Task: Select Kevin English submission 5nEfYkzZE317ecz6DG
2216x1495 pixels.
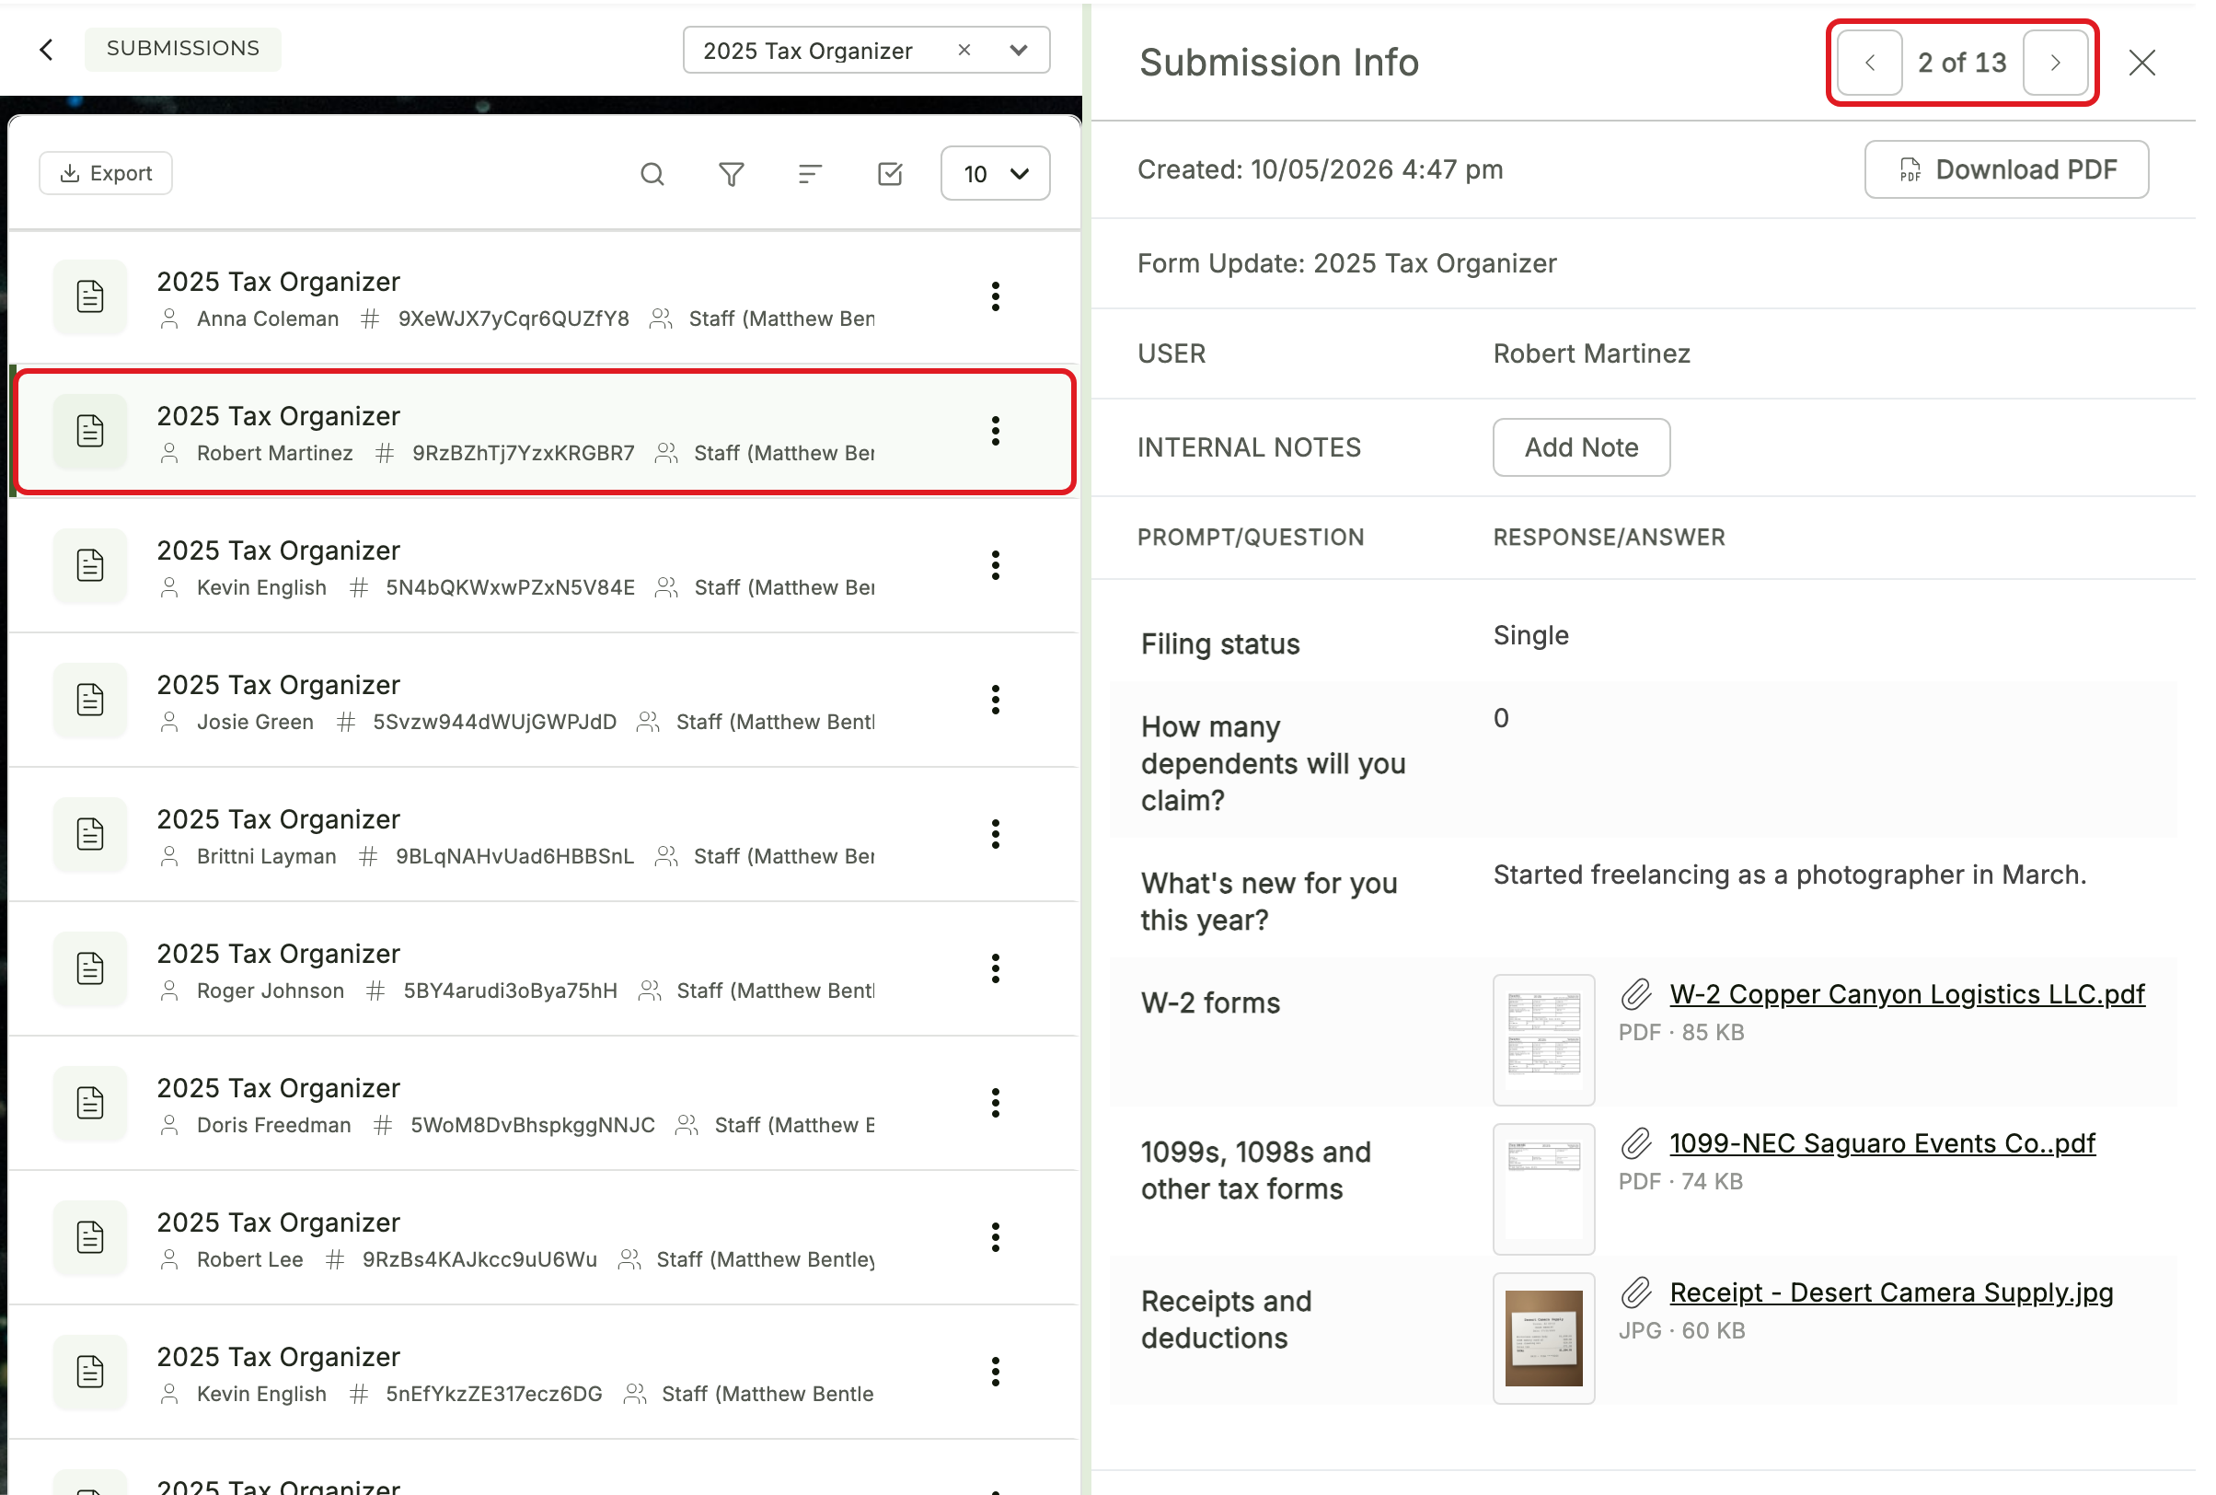Action: tap(543, 1372)
